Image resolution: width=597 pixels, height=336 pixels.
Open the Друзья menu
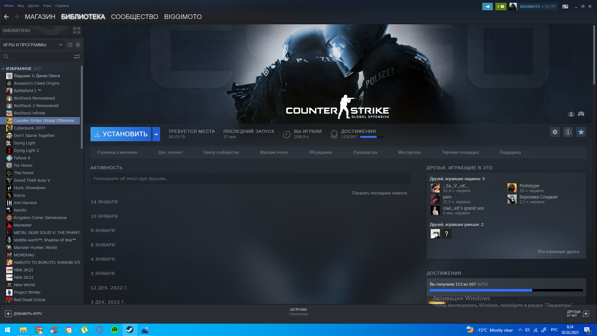[x=33, y=6]
